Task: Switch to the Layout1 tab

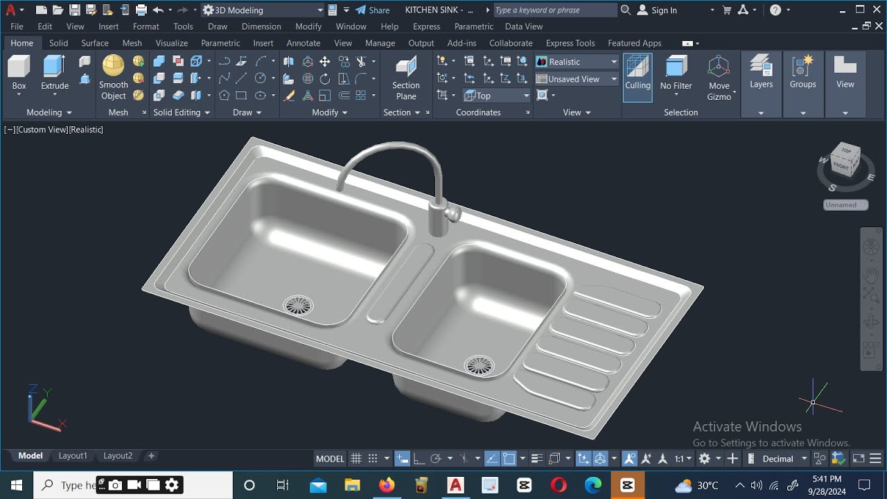Action: click(73, 456)
